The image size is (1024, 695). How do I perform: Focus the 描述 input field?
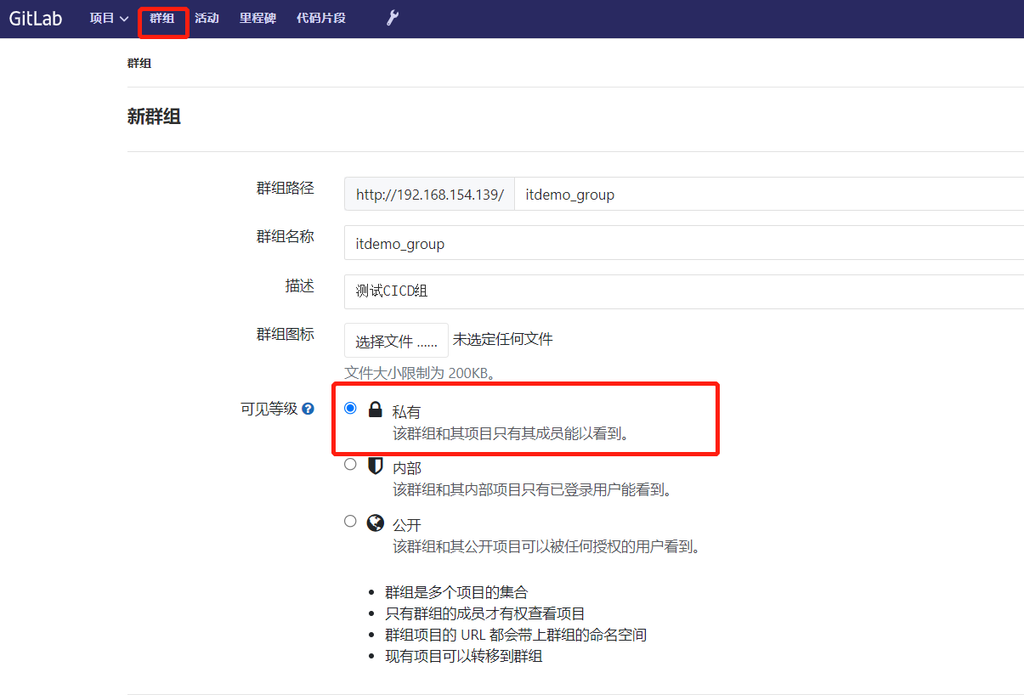(684, 291)
